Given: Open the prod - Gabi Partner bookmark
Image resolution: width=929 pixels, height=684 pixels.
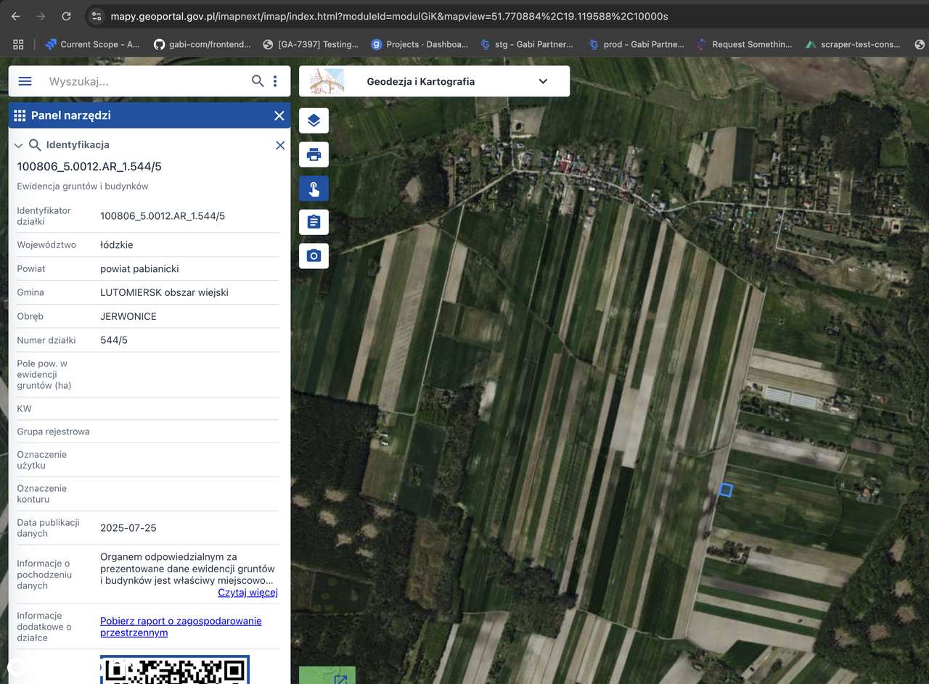Looking at the screenshot, I should click(x=637, y=44).
